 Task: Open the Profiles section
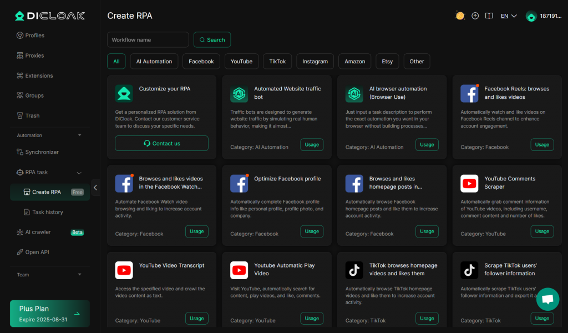point(31,36)
